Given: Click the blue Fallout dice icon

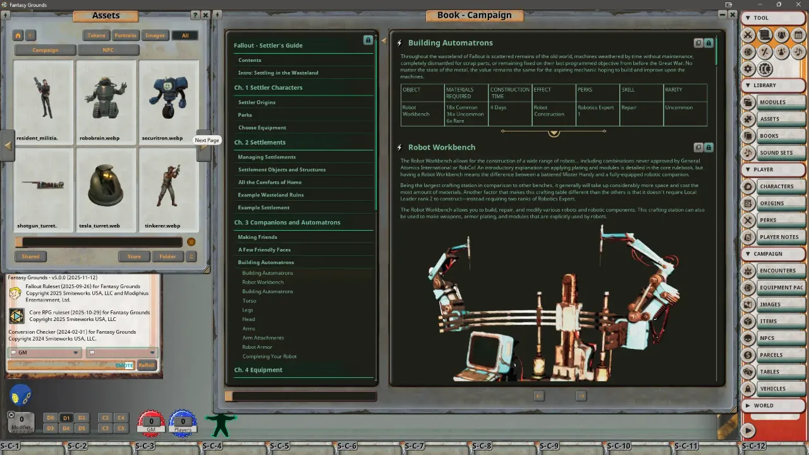Looking at the screenshot, I should point(20,396).
